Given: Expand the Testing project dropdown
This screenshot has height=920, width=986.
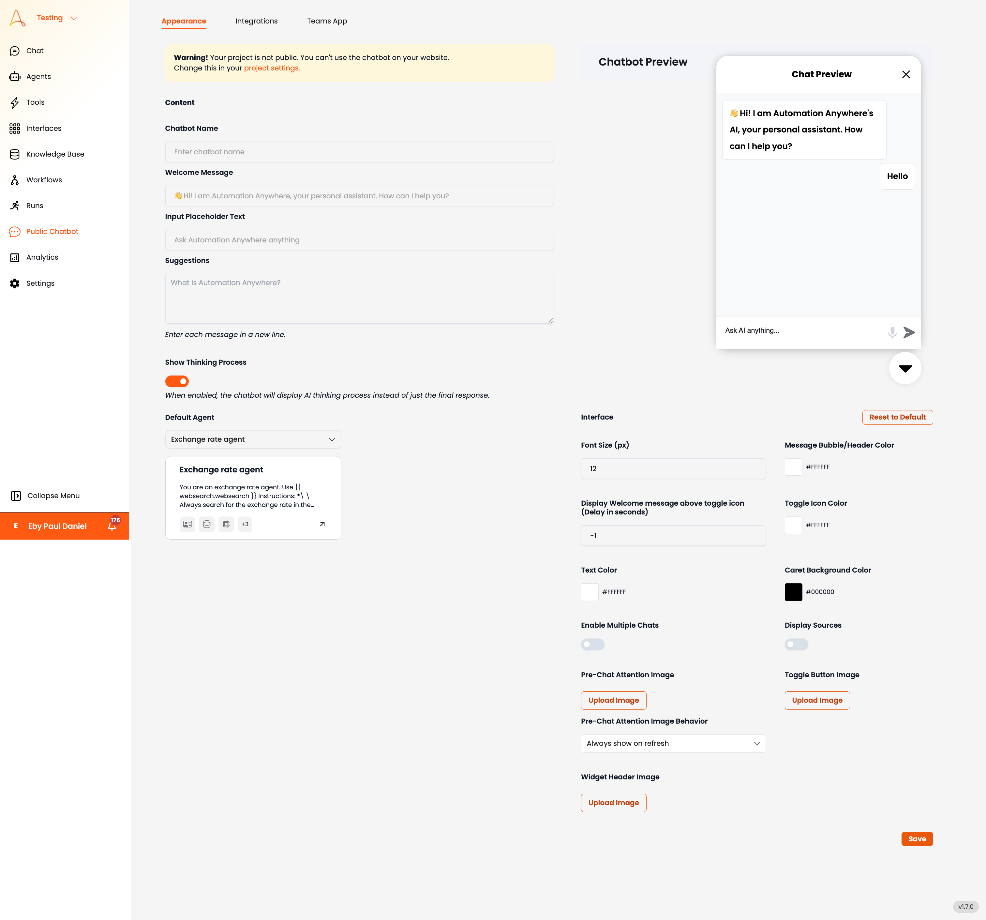Looking at the screenshot, I should pos(57,18).
